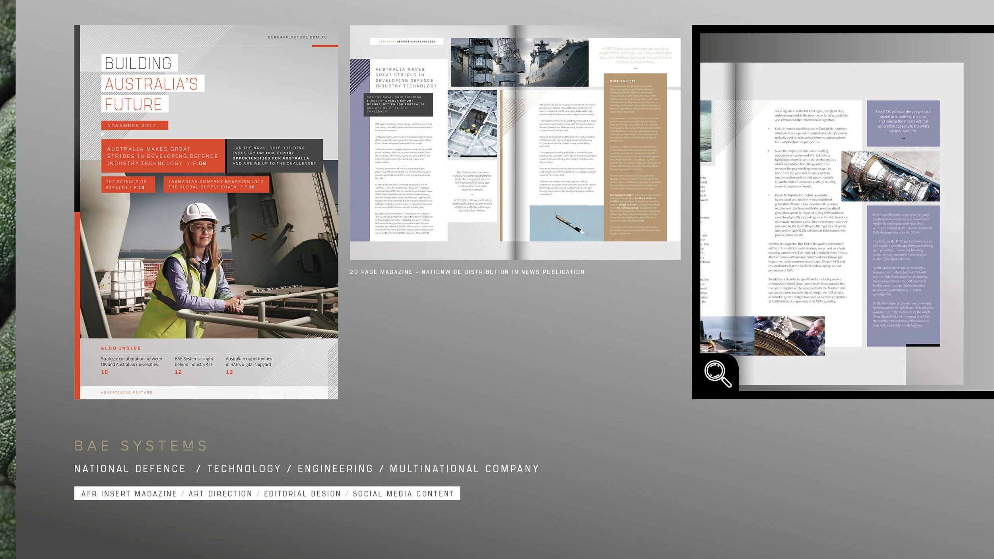Click 'OURNAVALFUTURE.COM.AU' on the cover

(297, 37)
